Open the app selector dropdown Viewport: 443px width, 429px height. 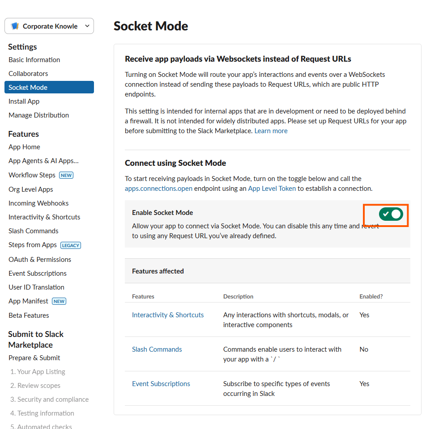click(87, 26)
